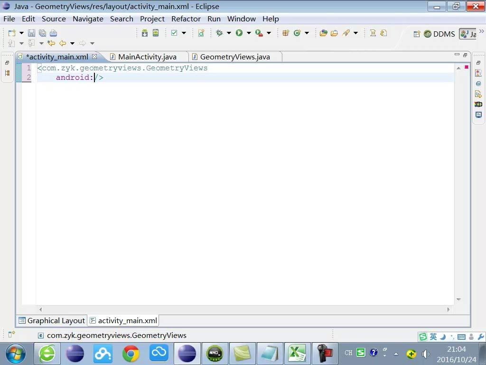Click the Save All toolbar icon
The height and width of the screenshot is (365, 486).
pyautogui.click(x=42, y=33)
